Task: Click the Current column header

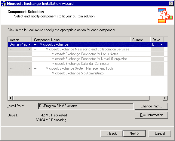Action: point(140,40)
